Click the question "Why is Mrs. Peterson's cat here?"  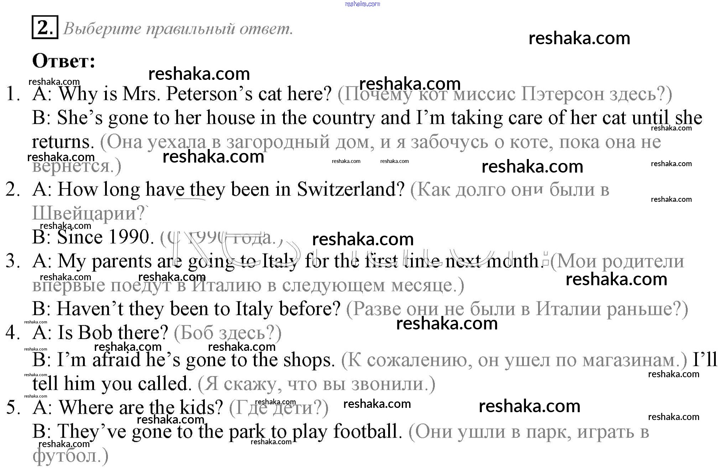pyautogui.click(x=195, y=94)
